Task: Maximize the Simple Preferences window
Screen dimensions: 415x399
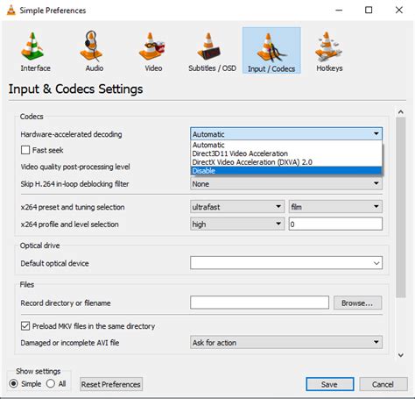Action: [369, 11]
